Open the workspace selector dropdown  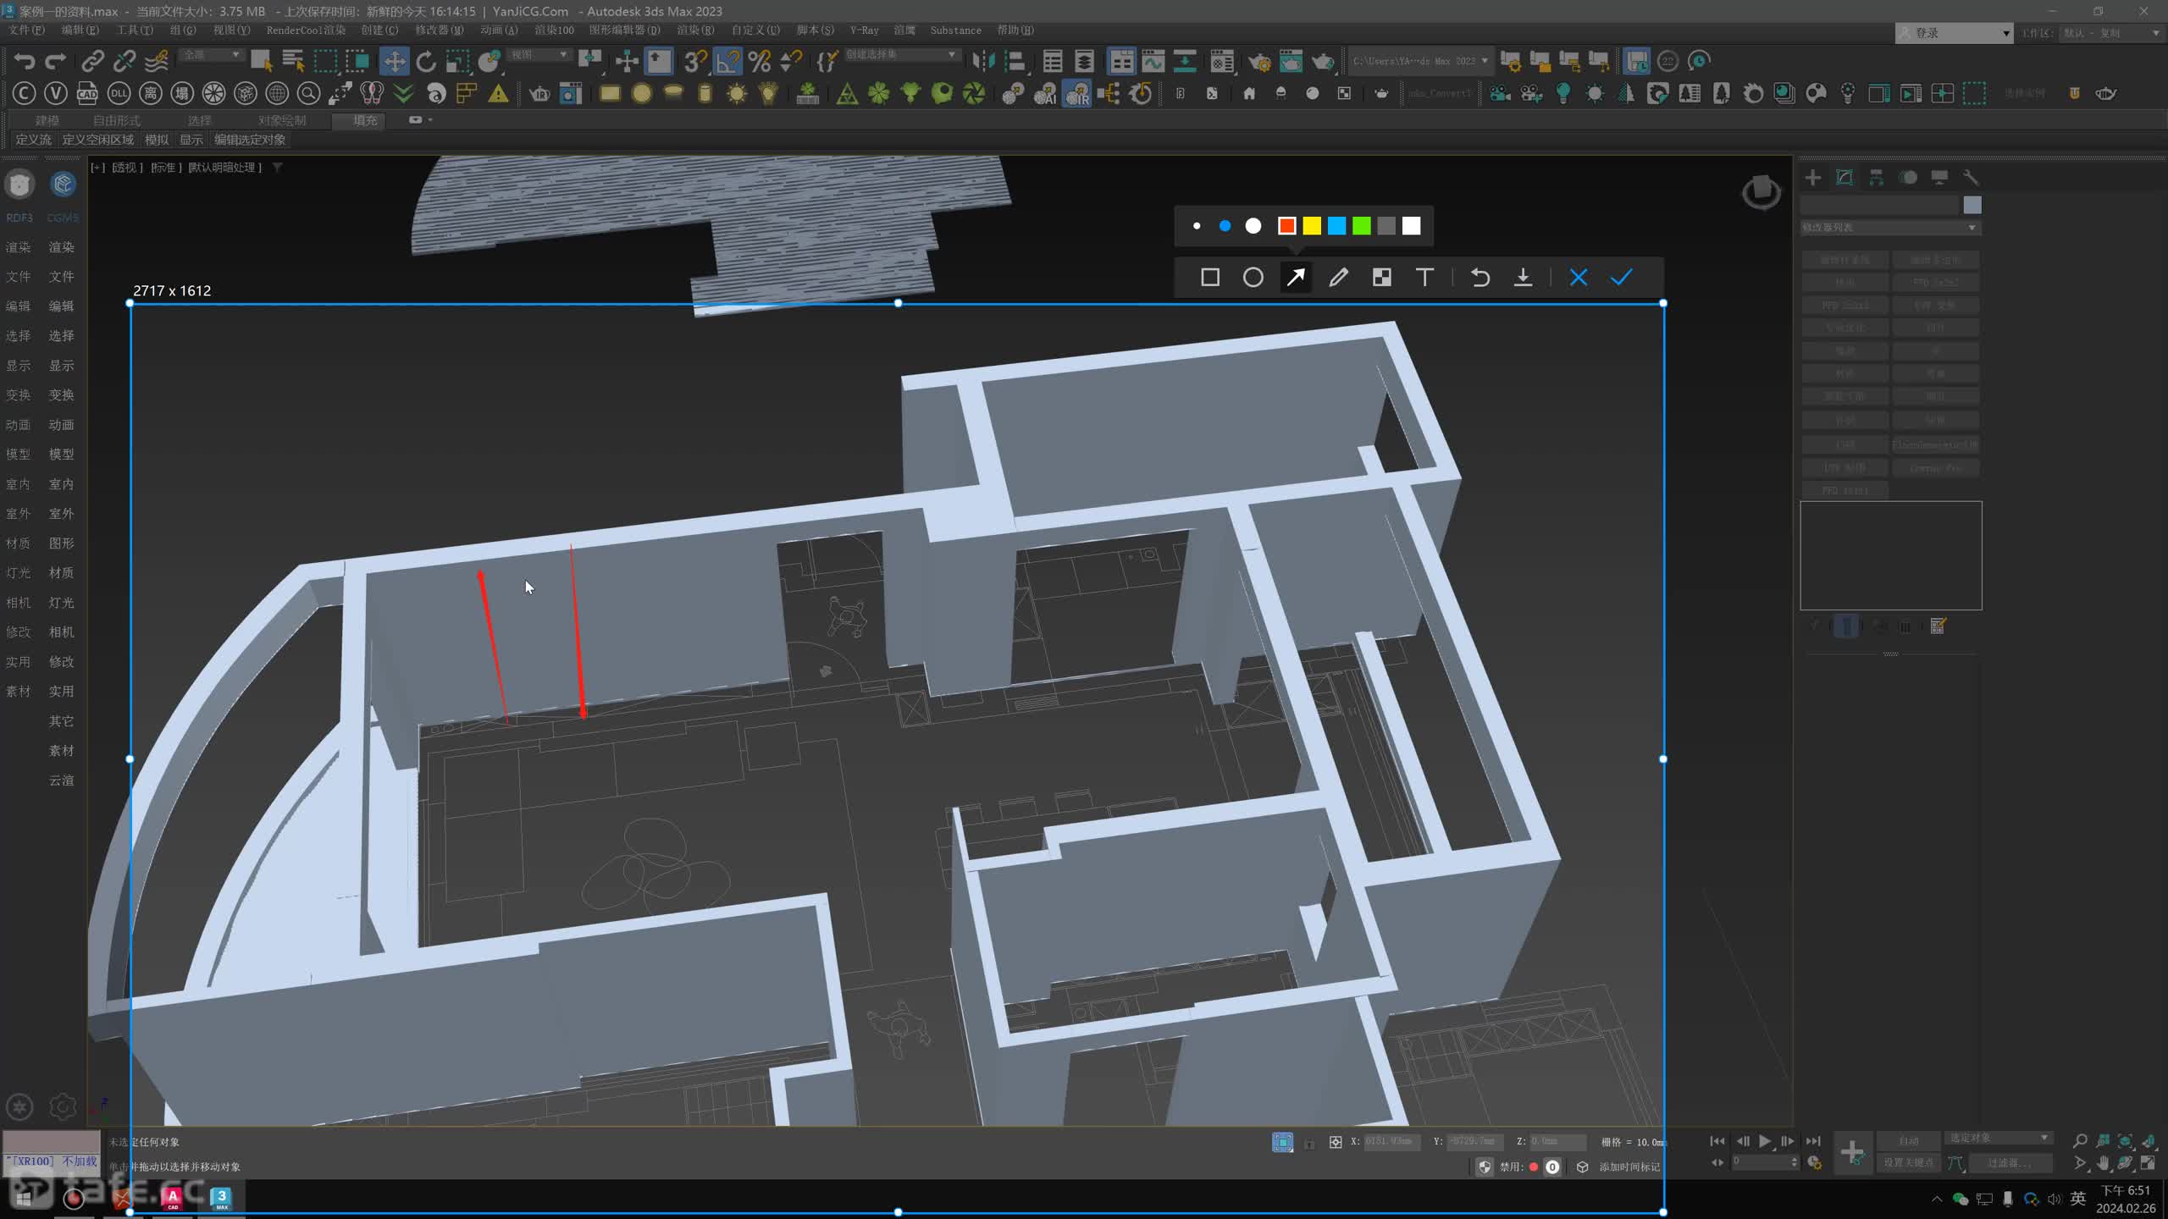click(2110, 33)
